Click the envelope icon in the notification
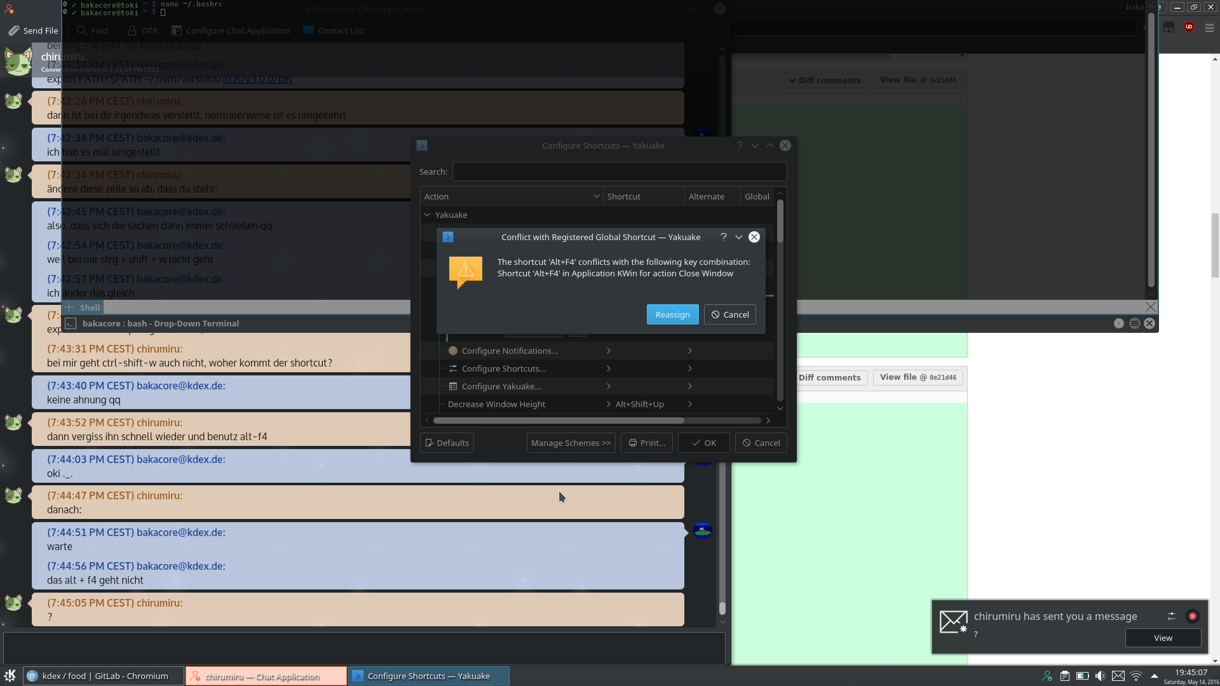Screen dimensions: 1220x686 point(954,622)
